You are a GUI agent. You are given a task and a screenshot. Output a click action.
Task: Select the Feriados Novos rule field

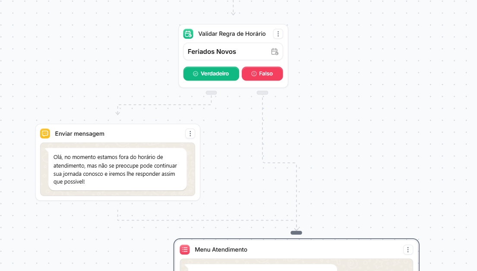[x=233, y=52]
